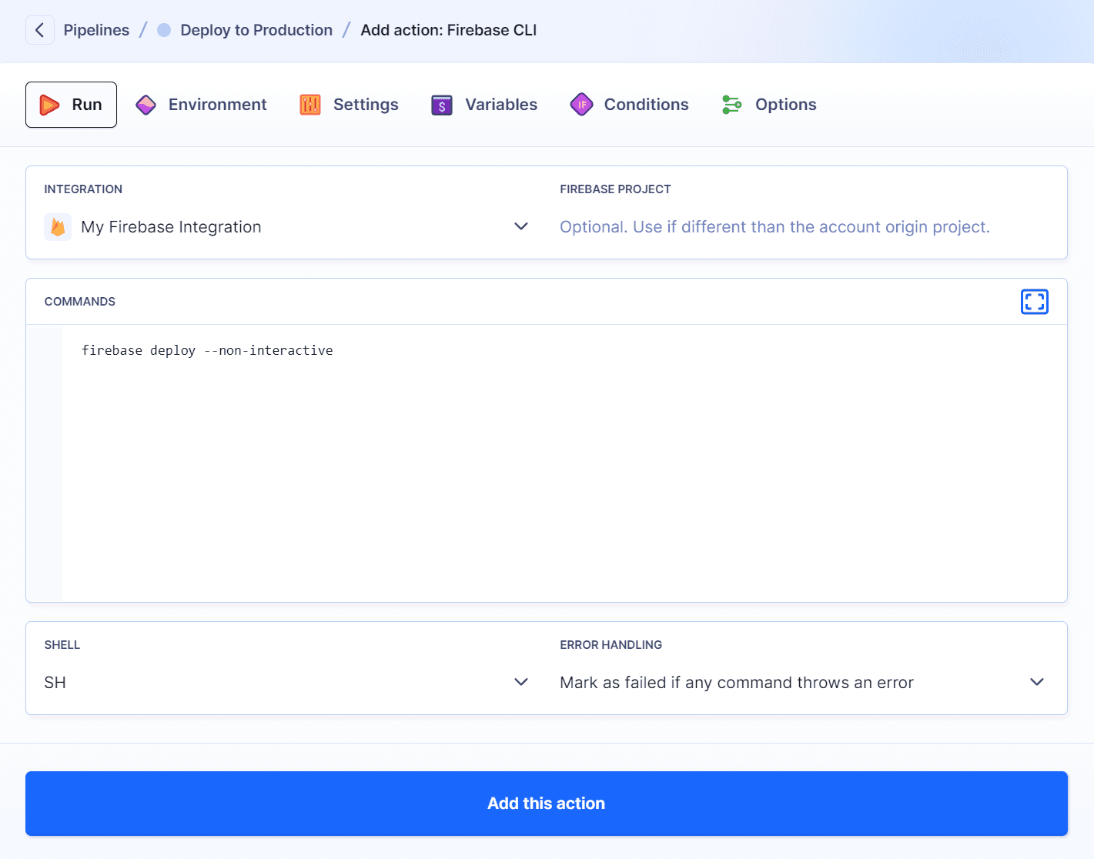Click the orange Settings icon
Viewport: 1094px width, 859px height.
point(309,104)
